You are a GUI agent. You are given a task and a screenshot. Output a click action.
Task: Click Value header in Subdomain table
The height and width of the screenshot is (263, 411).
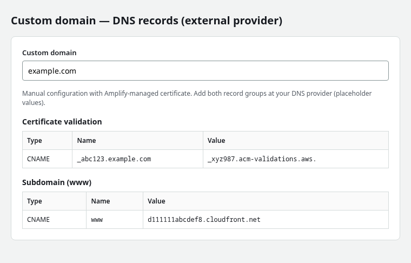point(266,201)
